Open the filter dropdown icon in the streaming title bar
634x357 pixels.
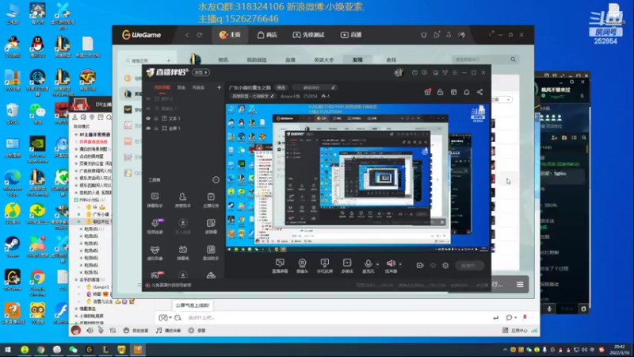pos(445,73)
